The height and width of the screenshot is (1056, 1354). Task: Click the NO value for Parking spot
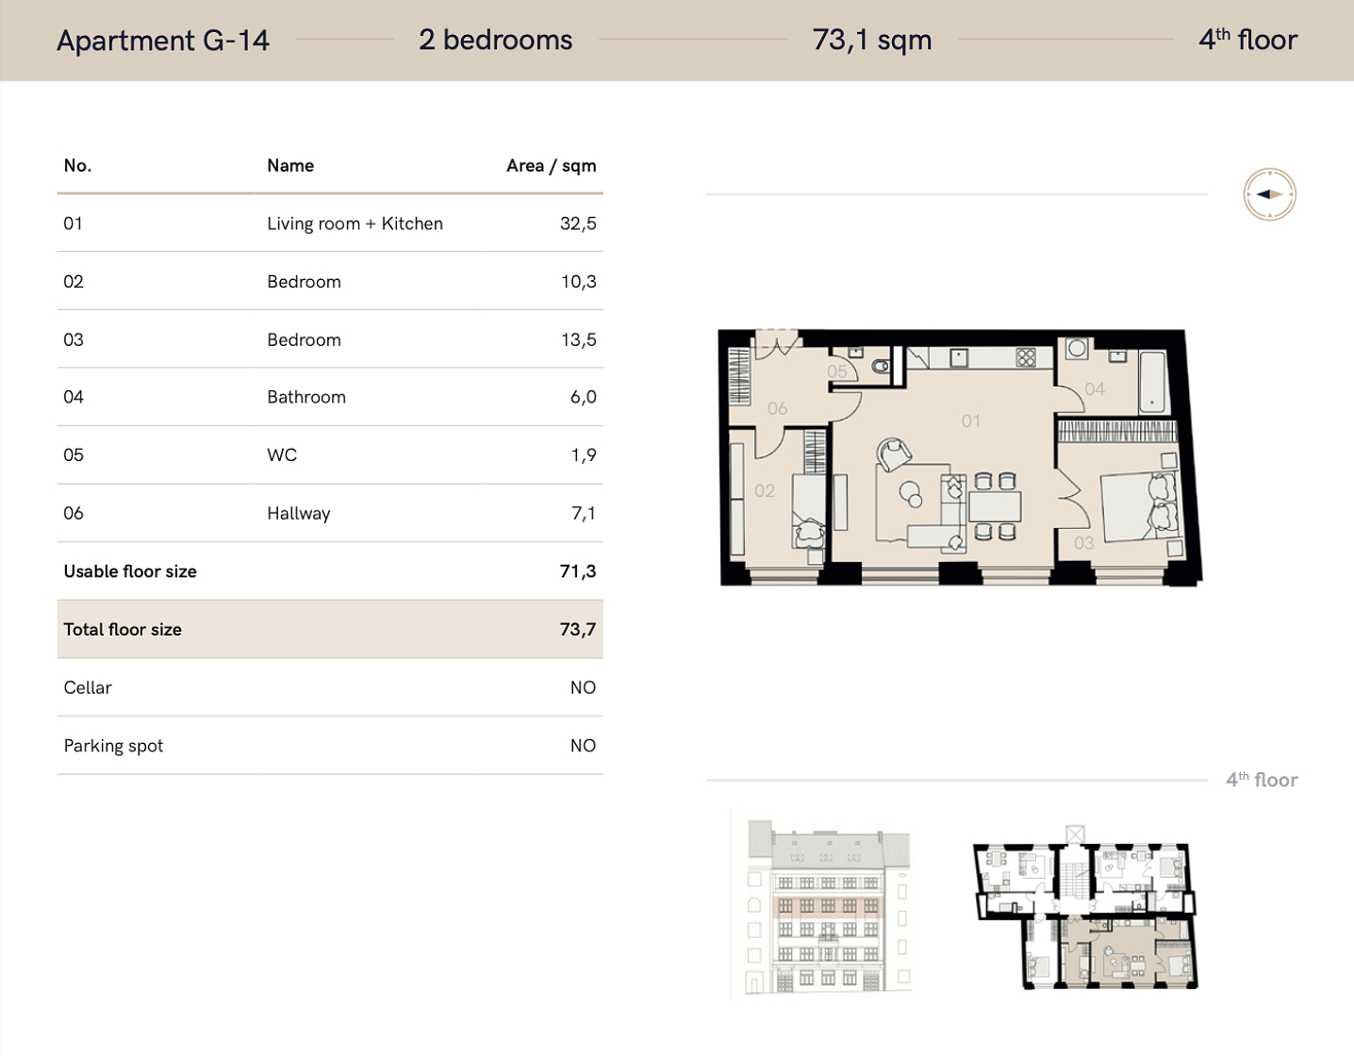click(583, 746)
